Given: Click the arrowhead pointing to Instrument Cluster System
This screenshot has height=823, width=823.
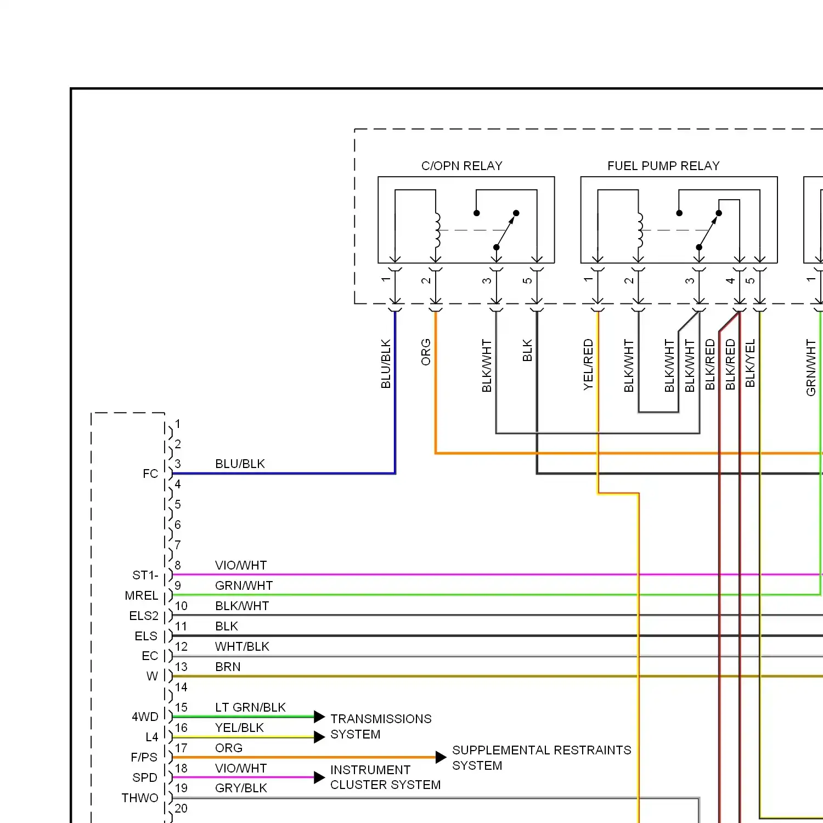Looking at the screenshot, I should point(319,777).
